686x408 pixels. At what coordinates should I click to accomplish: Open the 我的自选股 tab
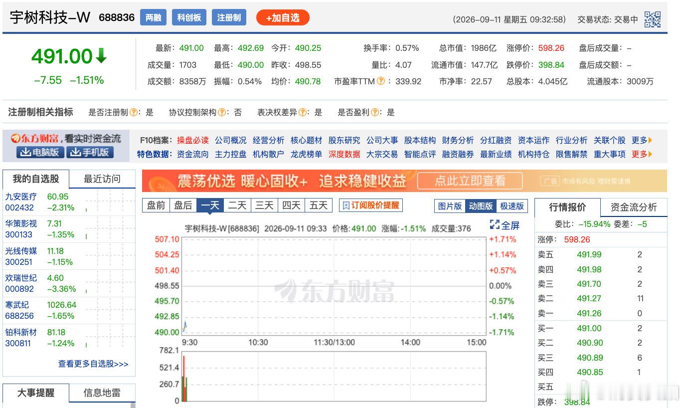click(36, 179)
